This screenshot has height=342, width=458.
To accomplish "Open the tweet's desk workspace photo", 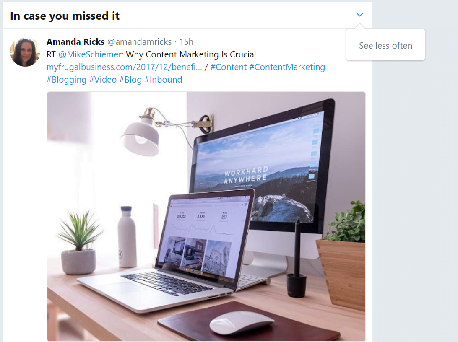I will pos(206,217).
